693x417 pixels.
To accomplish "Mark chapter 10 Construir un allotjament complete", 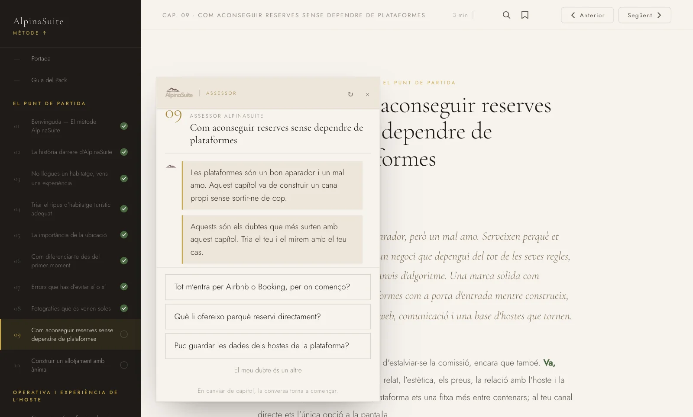I will pos(124,365).
